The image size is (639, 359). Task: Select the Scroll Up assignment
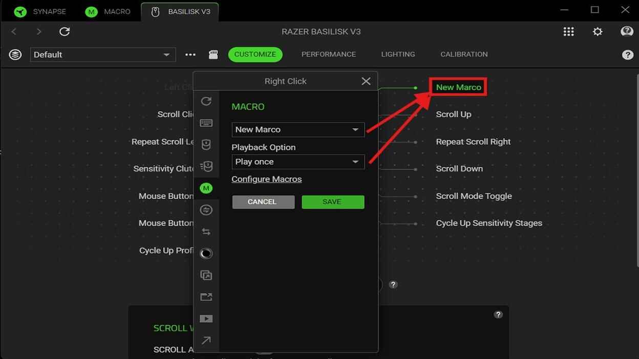(454, 114)
